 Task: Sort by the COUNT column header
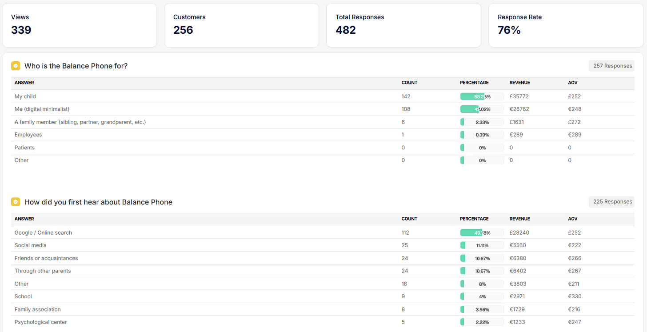point(409,82)
